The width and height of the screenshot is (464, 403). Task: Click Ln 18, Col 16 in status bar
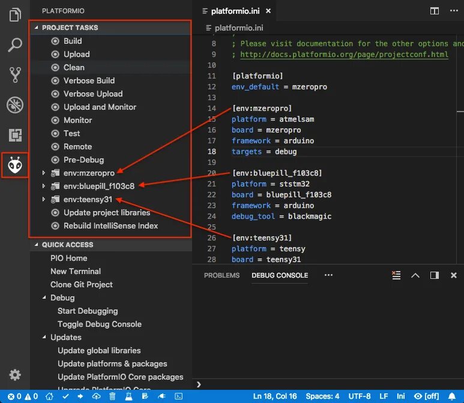point(275,396)
